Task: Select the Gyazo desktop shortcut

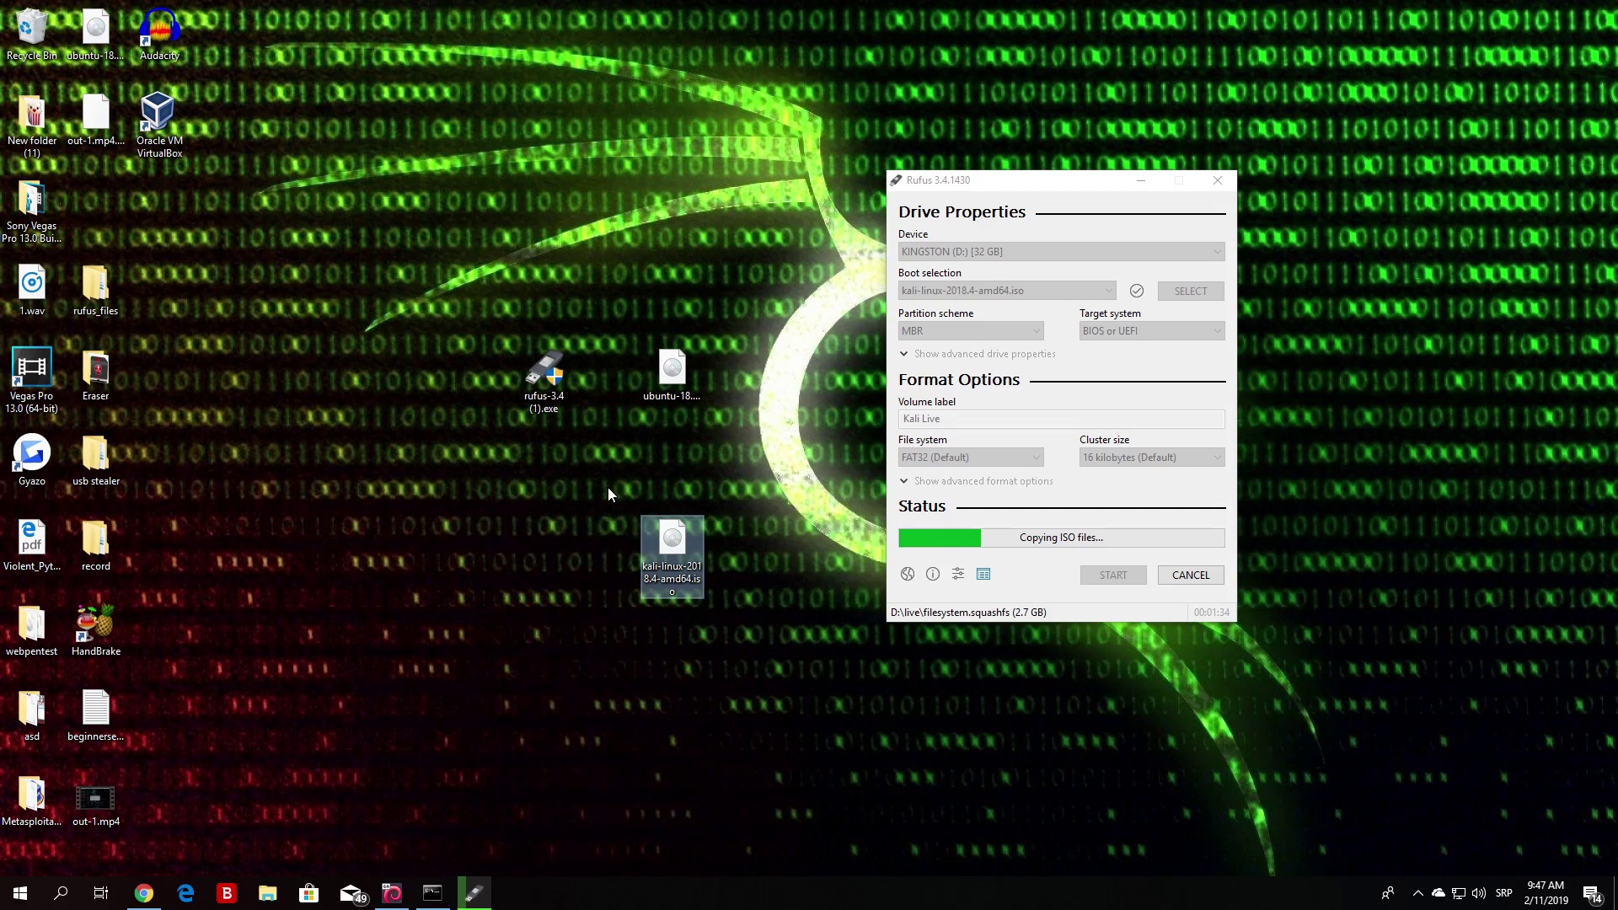Action: pyautogui.click(x=32, y=461)
